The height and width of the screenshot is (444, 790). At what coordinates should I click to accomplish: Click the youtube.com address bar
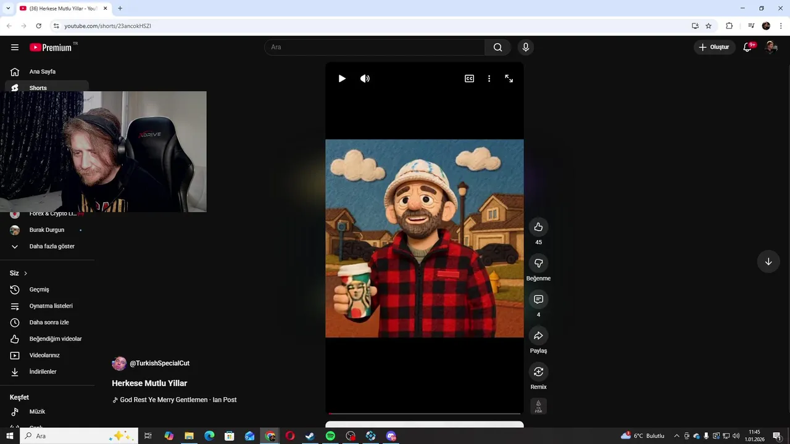[x=370, y=26]
